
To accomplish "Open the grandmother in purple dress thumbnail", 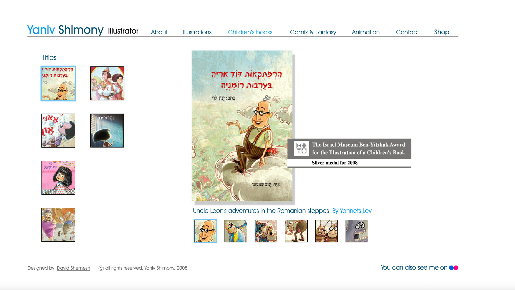I will (x=58, y=225).
